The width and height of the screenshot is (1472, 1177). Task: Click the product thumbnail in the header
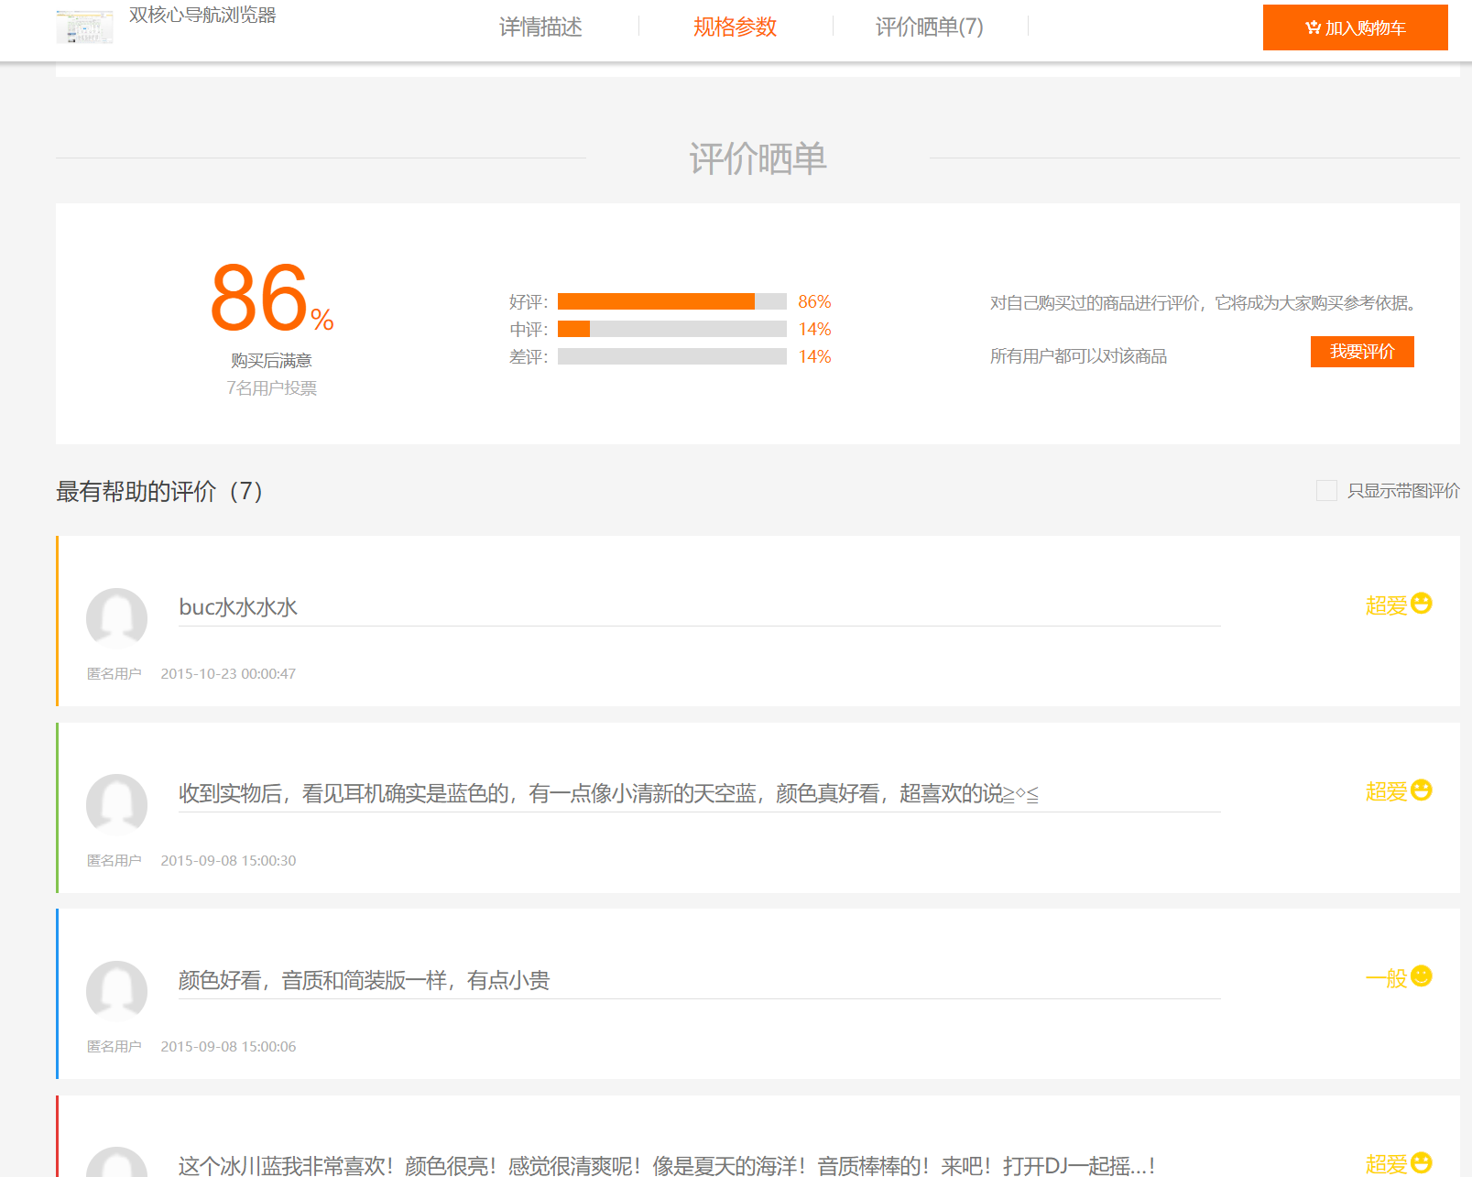pyautogui.click(x=84, y=27)
